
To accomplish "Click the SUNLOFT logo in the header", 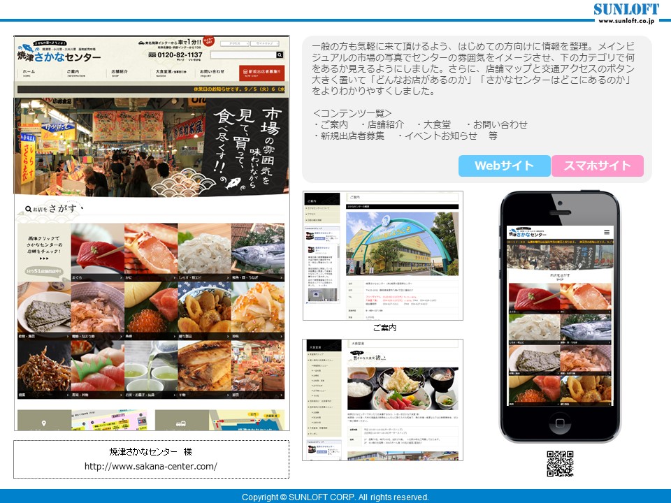I will click(626, 9).
